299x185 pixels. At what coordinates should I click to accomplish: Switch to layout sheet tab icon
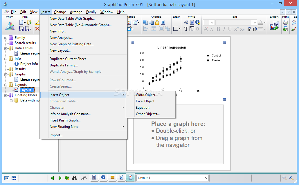tap(130, 177)
